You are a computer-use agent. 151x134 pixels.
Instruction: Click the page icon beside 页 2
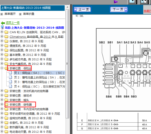[x=11, y=77]
